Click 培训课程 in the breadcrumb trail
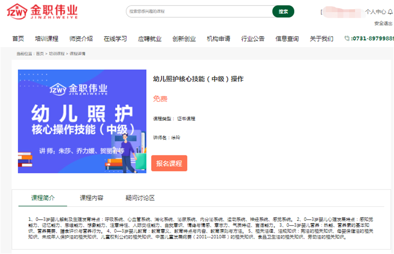The image size is (394, 254). point(57,54)
